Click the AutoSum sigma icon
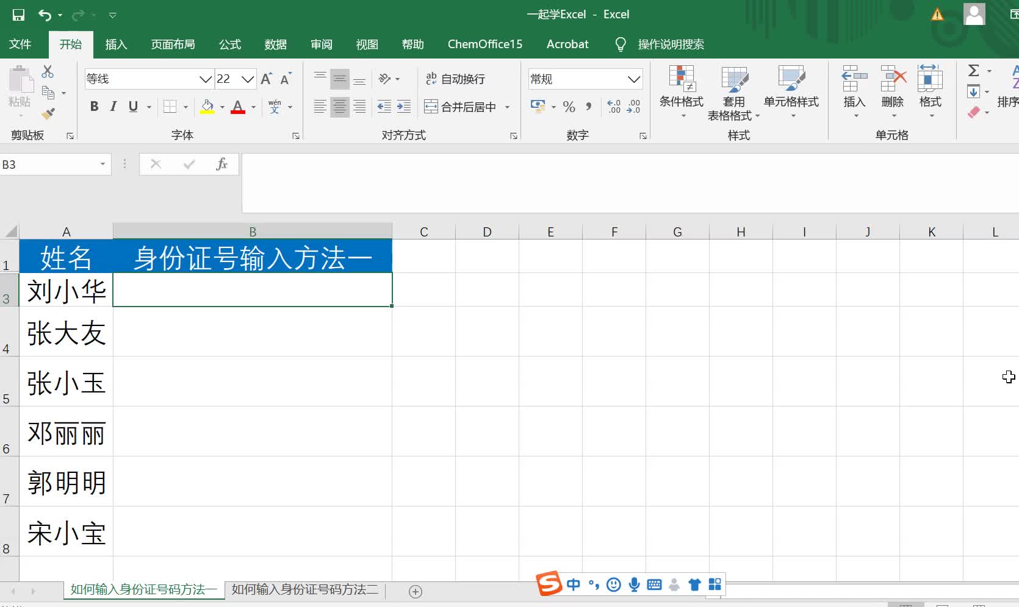1019x607 pixels. (x=974, y=71)
